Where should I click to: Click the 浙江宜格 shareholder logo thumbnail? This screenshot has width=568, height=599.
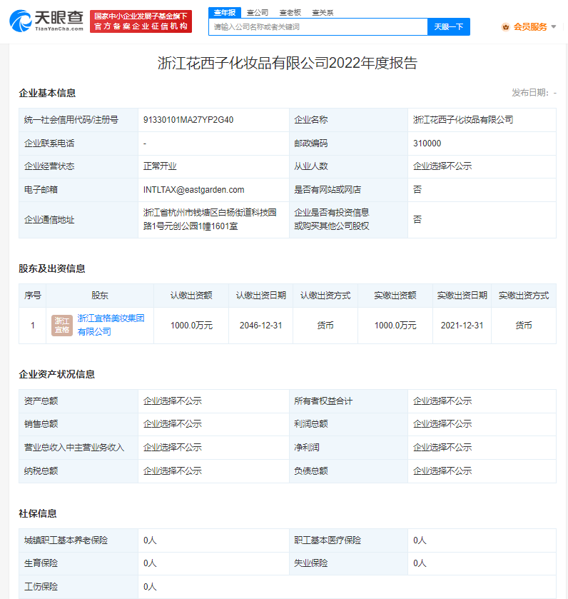tap(61, 326)
